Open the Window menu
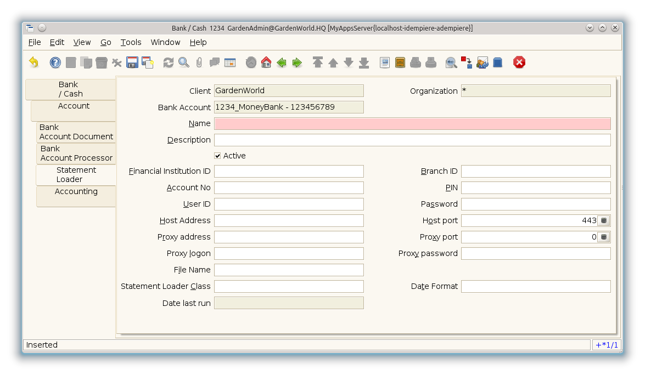The height and width of the screenshot is (375, 645). click(x=165, y=42)
